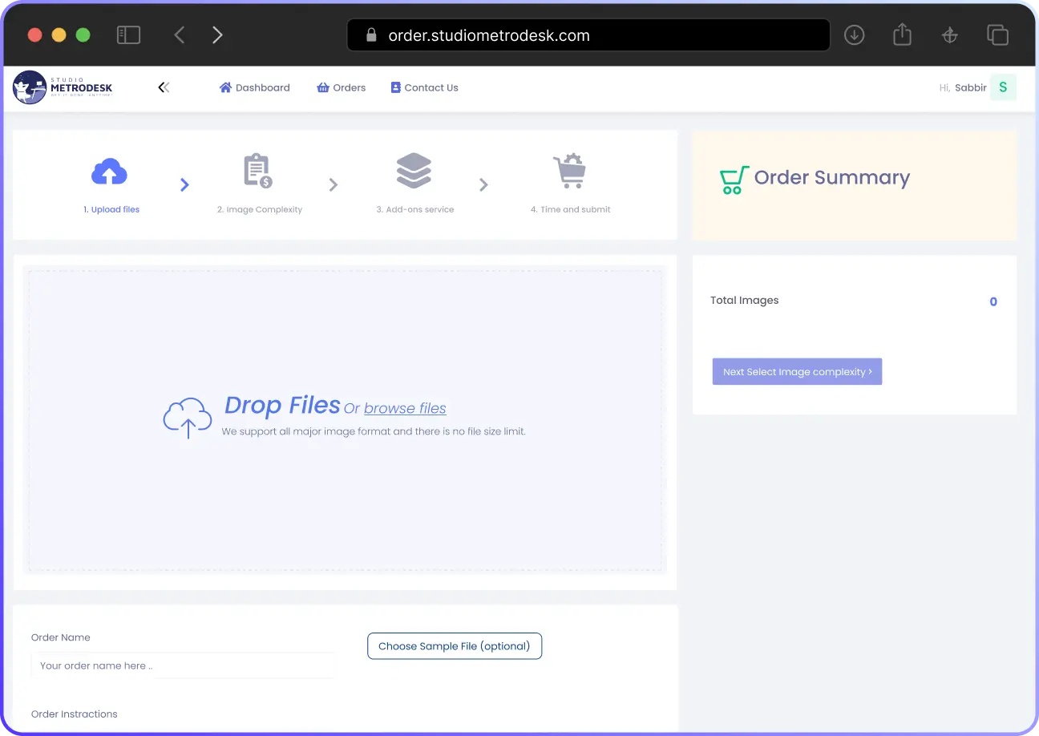Click the Order Name input field

[x=183, y=665]
